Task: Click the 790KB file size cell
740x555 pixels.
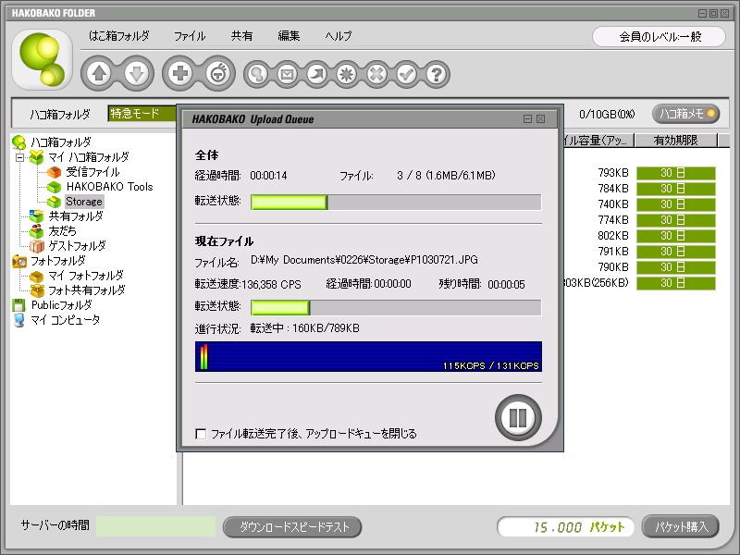Action: [x=613, y=267]
